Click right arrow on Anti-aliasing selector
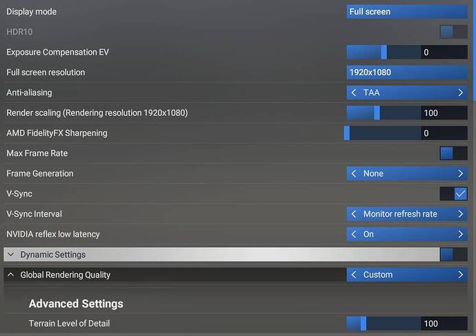The image size is (476, 336). [460, 92]
